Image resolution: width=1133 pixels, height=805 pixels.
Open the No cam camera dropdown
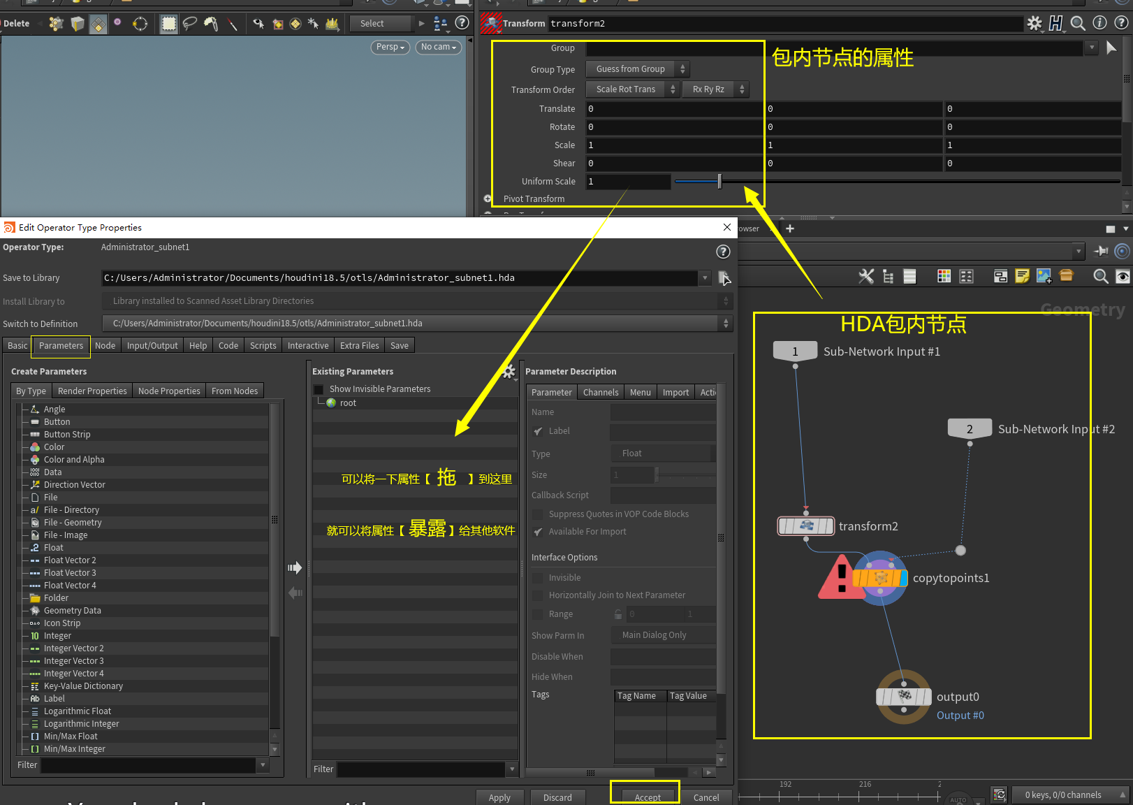439,47
